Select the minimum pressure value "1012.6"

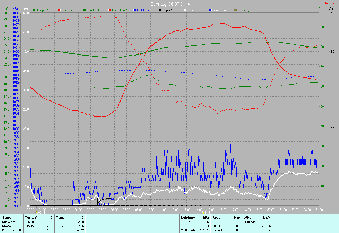tap(204, 222)
